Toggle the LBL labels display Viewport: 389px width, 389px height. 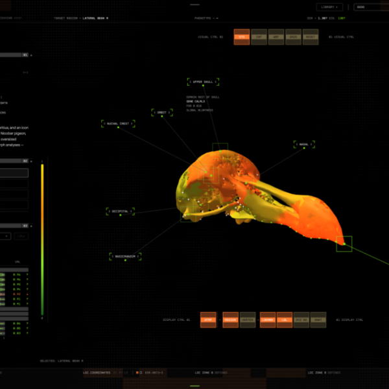click(x=285, y=320)
